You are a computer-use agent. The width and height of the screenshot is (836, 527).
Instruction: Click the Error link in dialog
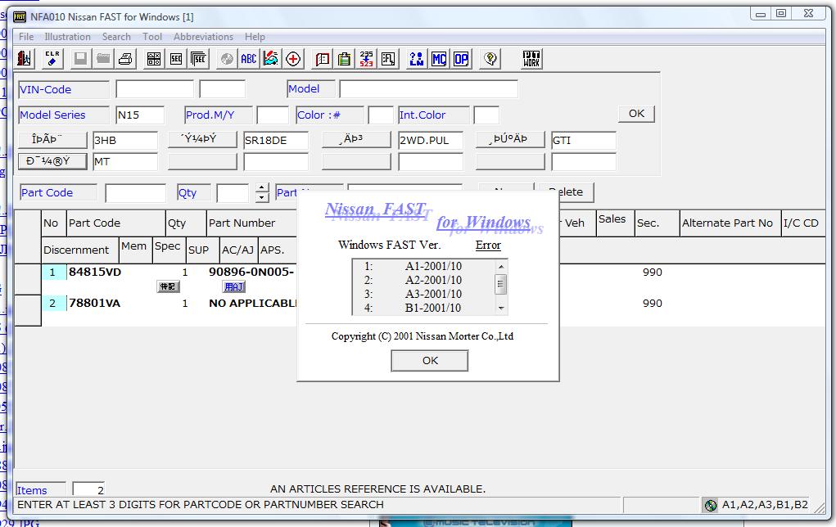[487, 245]
